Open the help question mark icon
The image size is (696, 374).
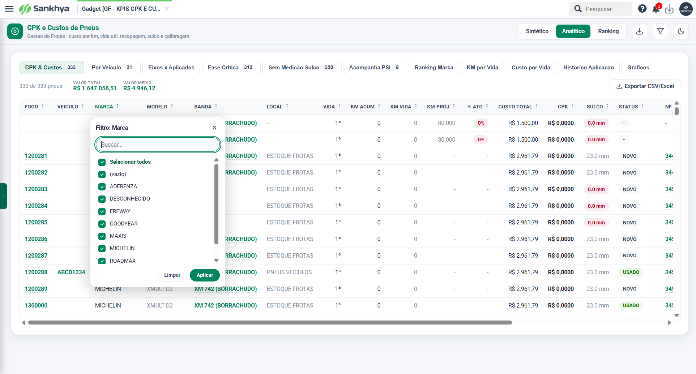[x=642, y=9]
